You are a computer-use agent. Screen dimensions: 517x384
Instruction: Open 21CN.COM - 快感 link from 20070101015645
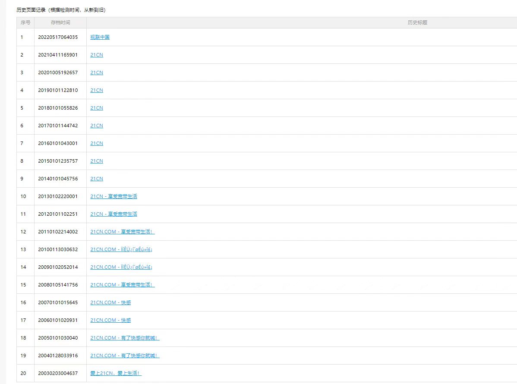110,302
